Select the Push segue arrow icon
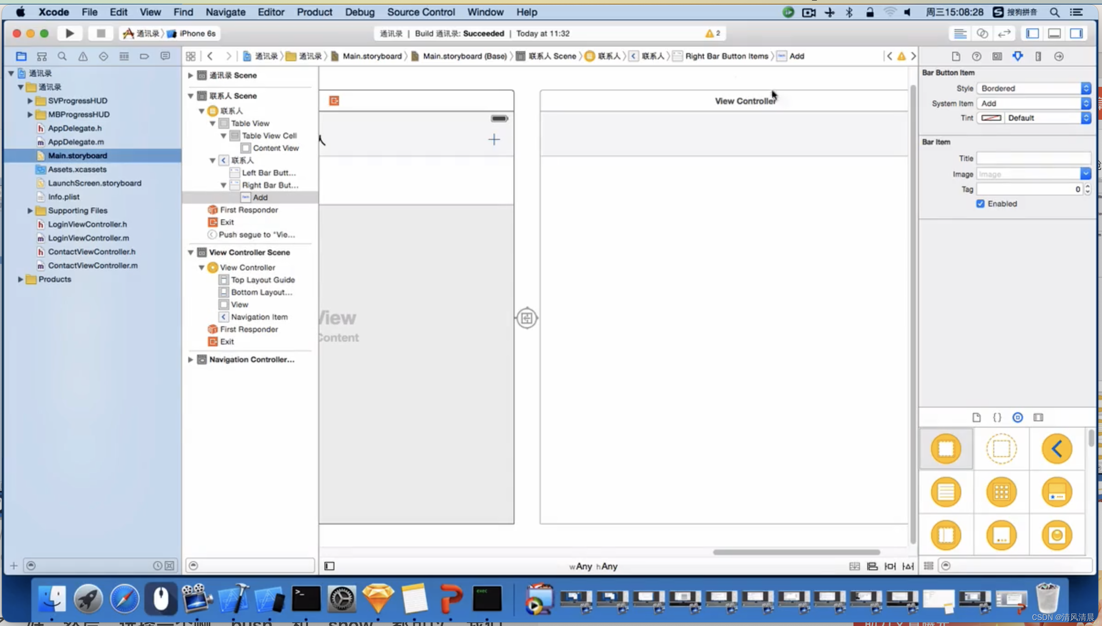The image size is (1102, 626). (x=212, y=235)
